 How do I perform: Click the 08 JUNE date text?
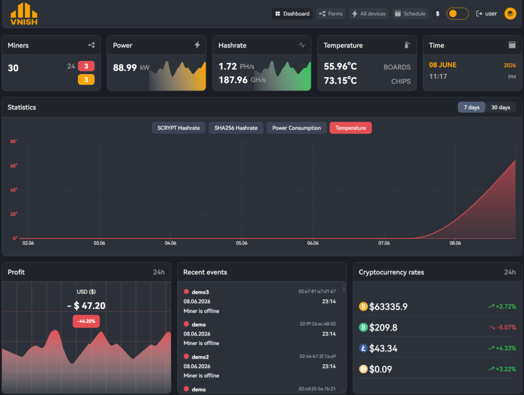point(443,65)
